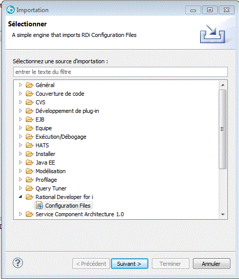The image size is (239, 279).
Task: Click the Rational Developer for i folder icon
Action: pyautogui.click(x=29, y=197)
